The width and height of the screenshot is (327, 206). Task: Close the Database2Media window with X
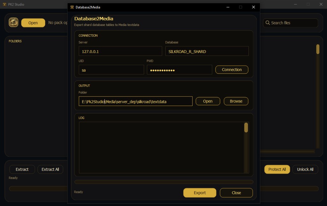click(253, 7)
